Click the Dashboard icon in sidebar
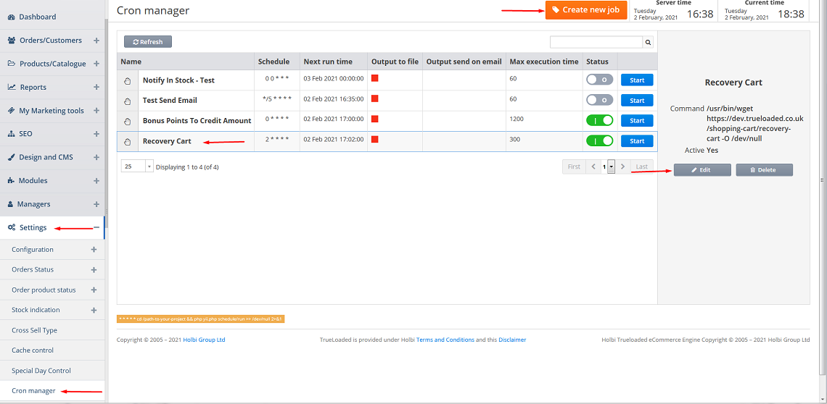The width and height of the screenshot is (827, 404). (x=12, y=17)
